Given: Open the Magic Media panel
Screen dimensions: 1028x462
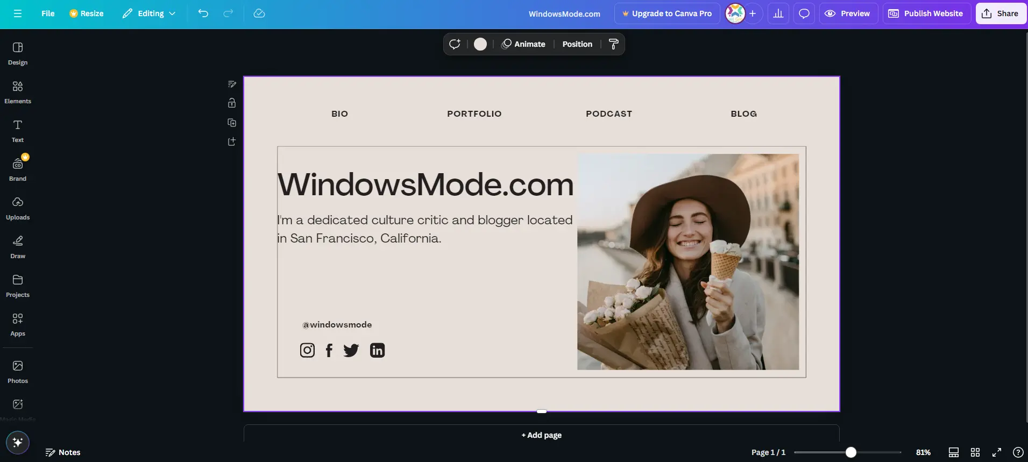Looking at the screenshot, I should (18, 409).
